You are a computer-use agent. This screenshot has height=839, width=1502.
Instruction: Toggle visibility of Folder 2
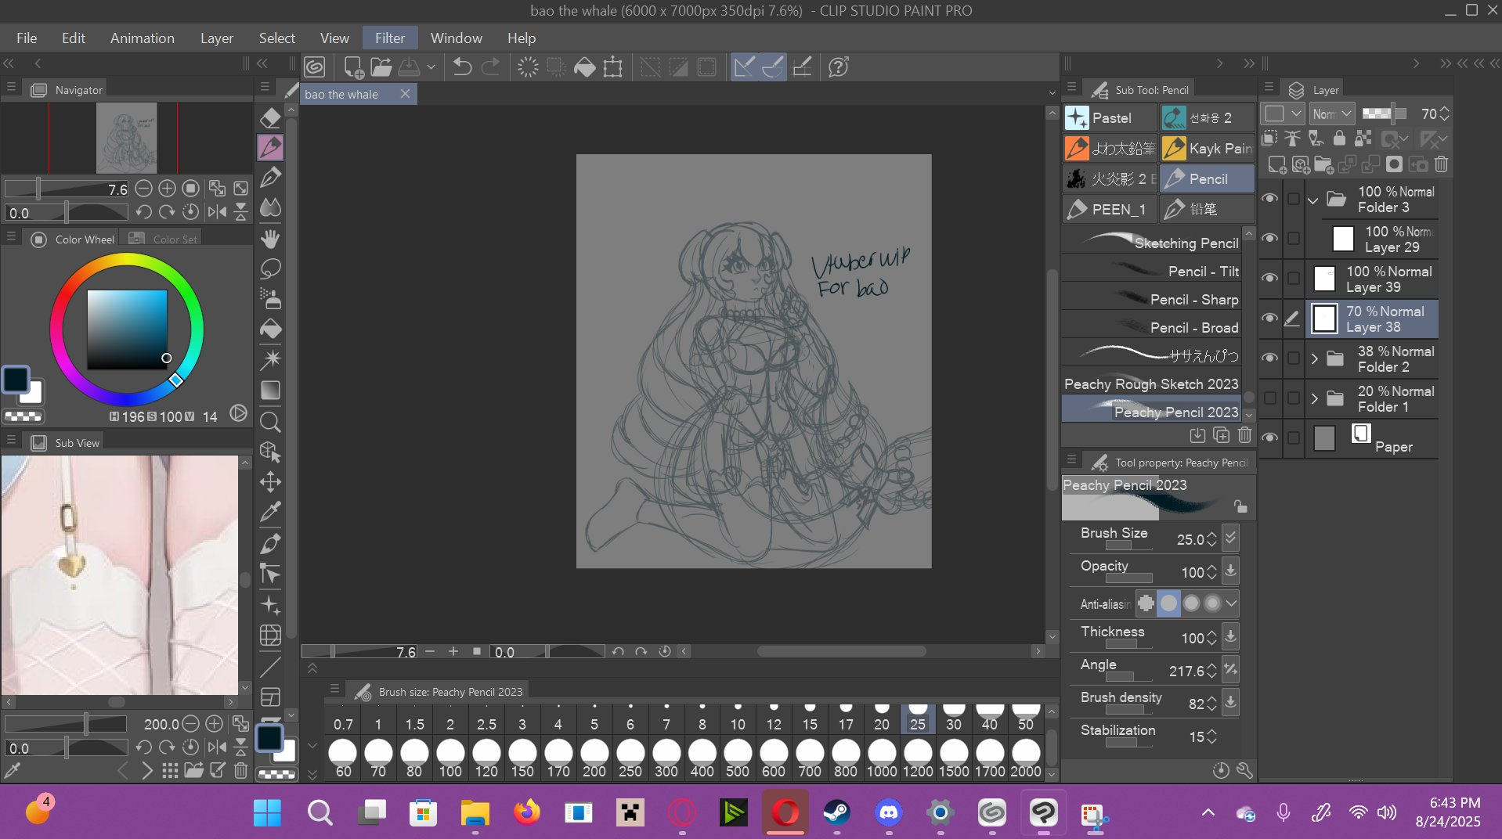(1269, 358)
